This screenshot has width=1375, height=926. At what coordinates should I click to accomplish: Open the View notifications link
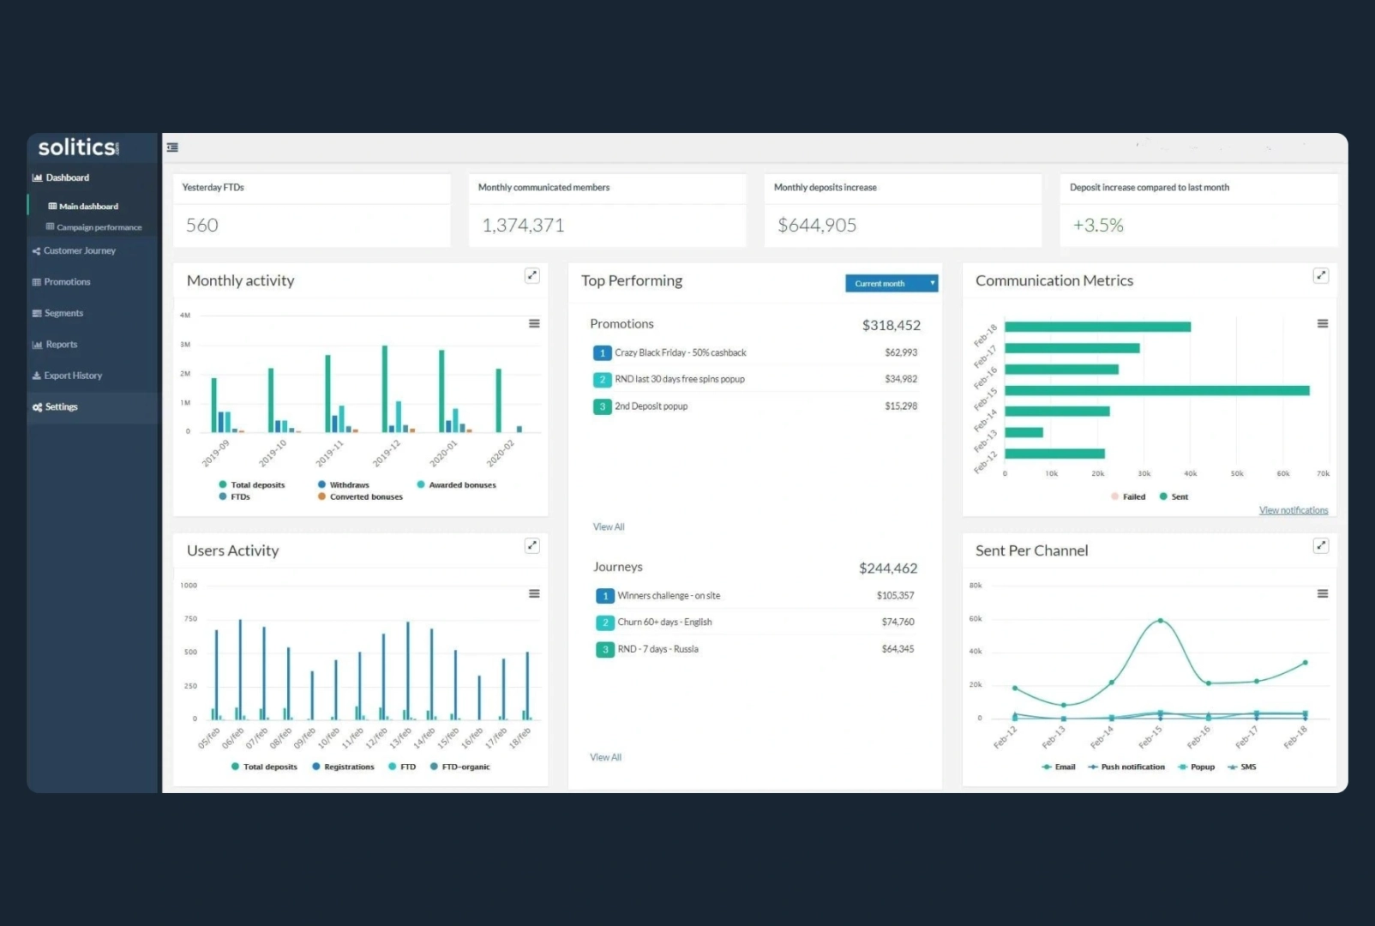click(1294, 511)
